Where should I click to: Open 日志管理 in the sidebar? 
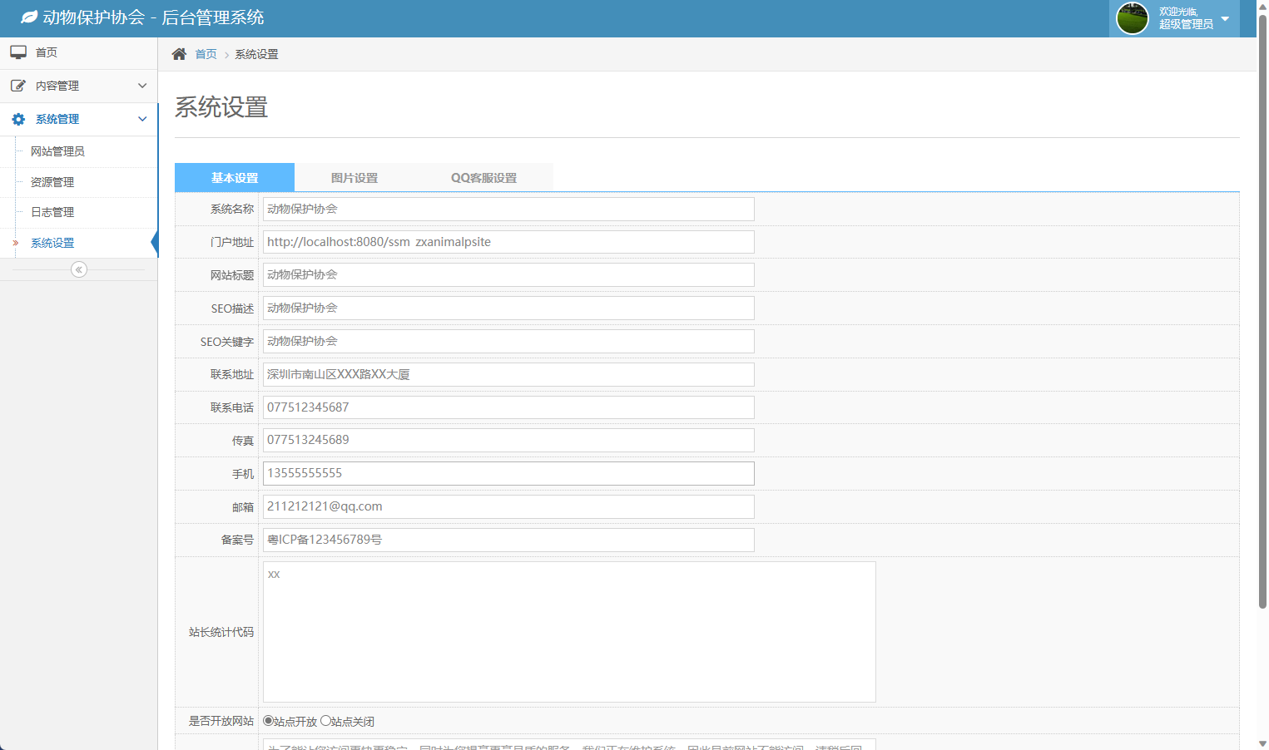tap(52, 212)
